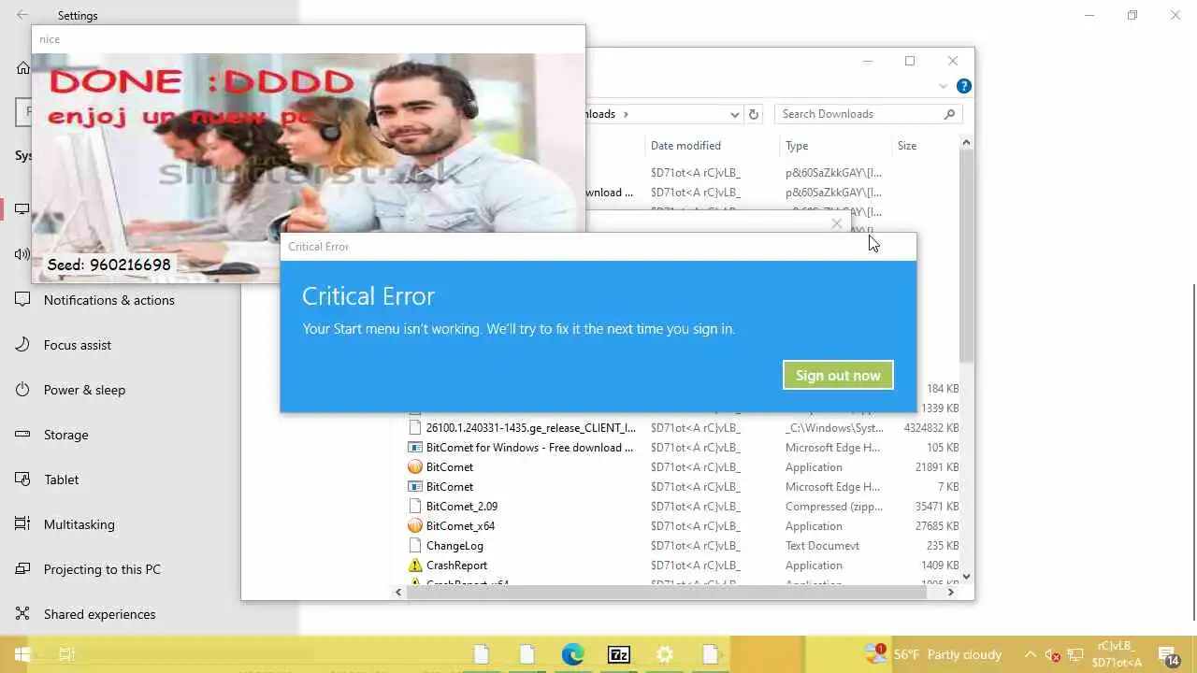Select the 26100.1.240331-1435.ge_release_CLIENT file

tap(530, 427)
